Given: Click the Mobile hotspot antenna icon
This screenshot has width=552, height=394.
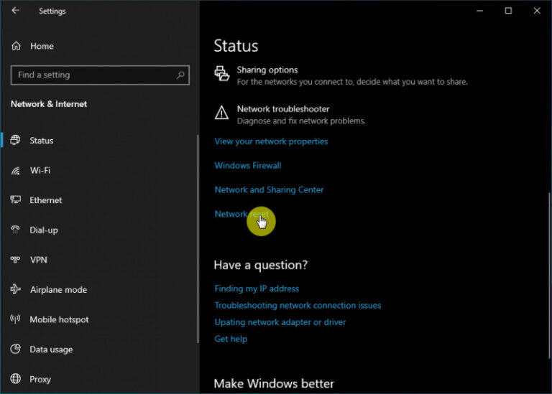Looking at the screenshot, I should pyautogui.click(x=16, y=319).
